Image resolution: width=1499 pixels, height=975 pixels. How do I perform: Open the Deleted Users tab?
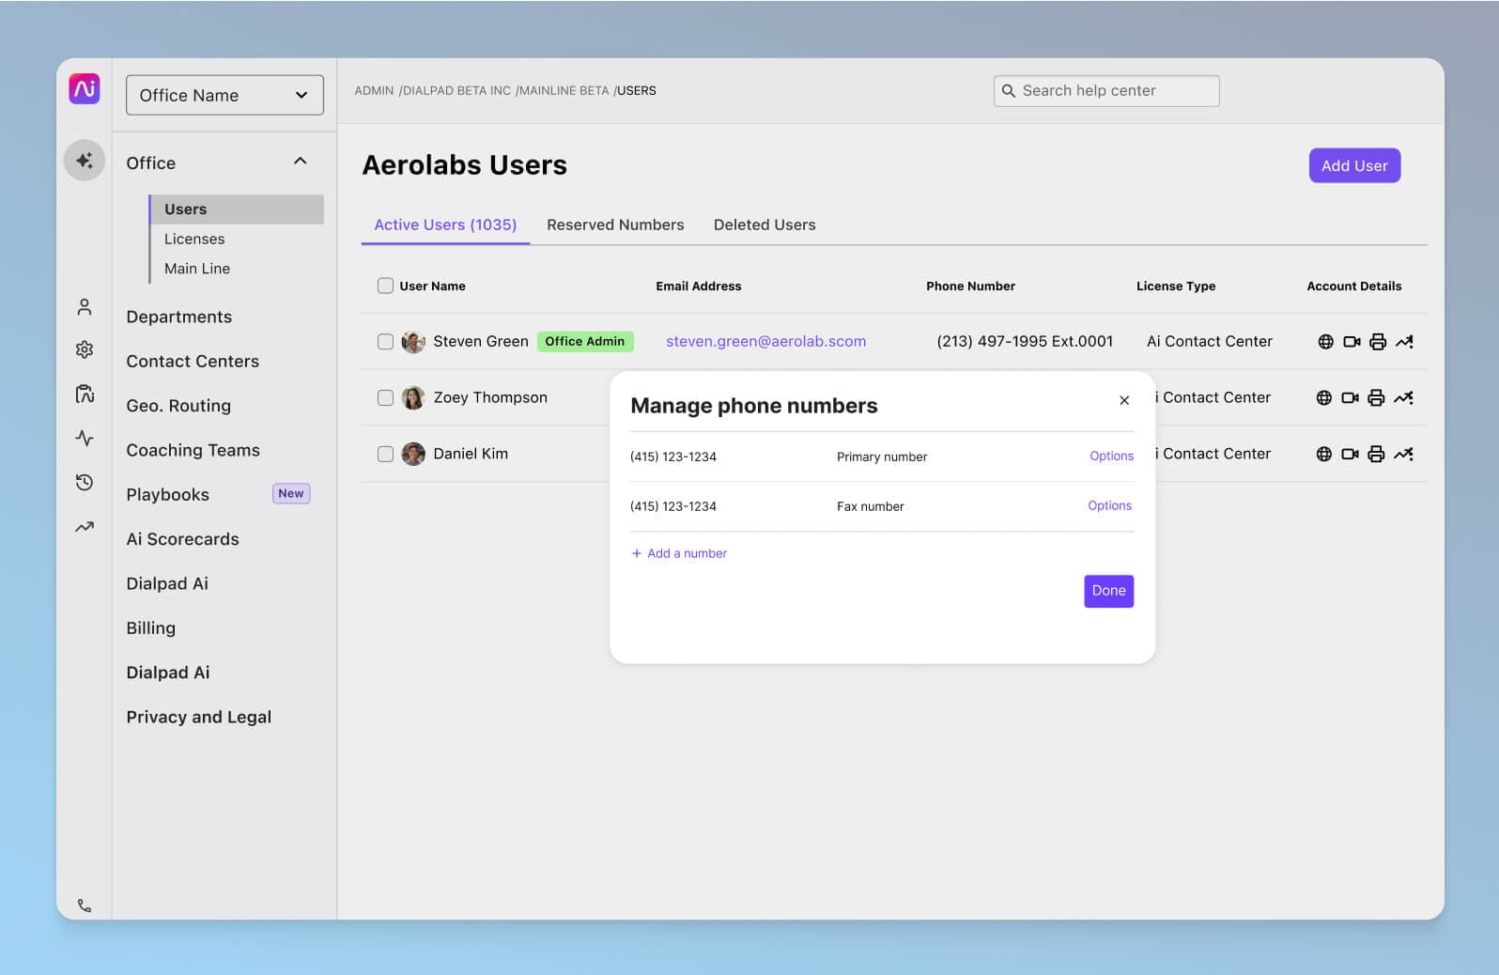[765, 225]
